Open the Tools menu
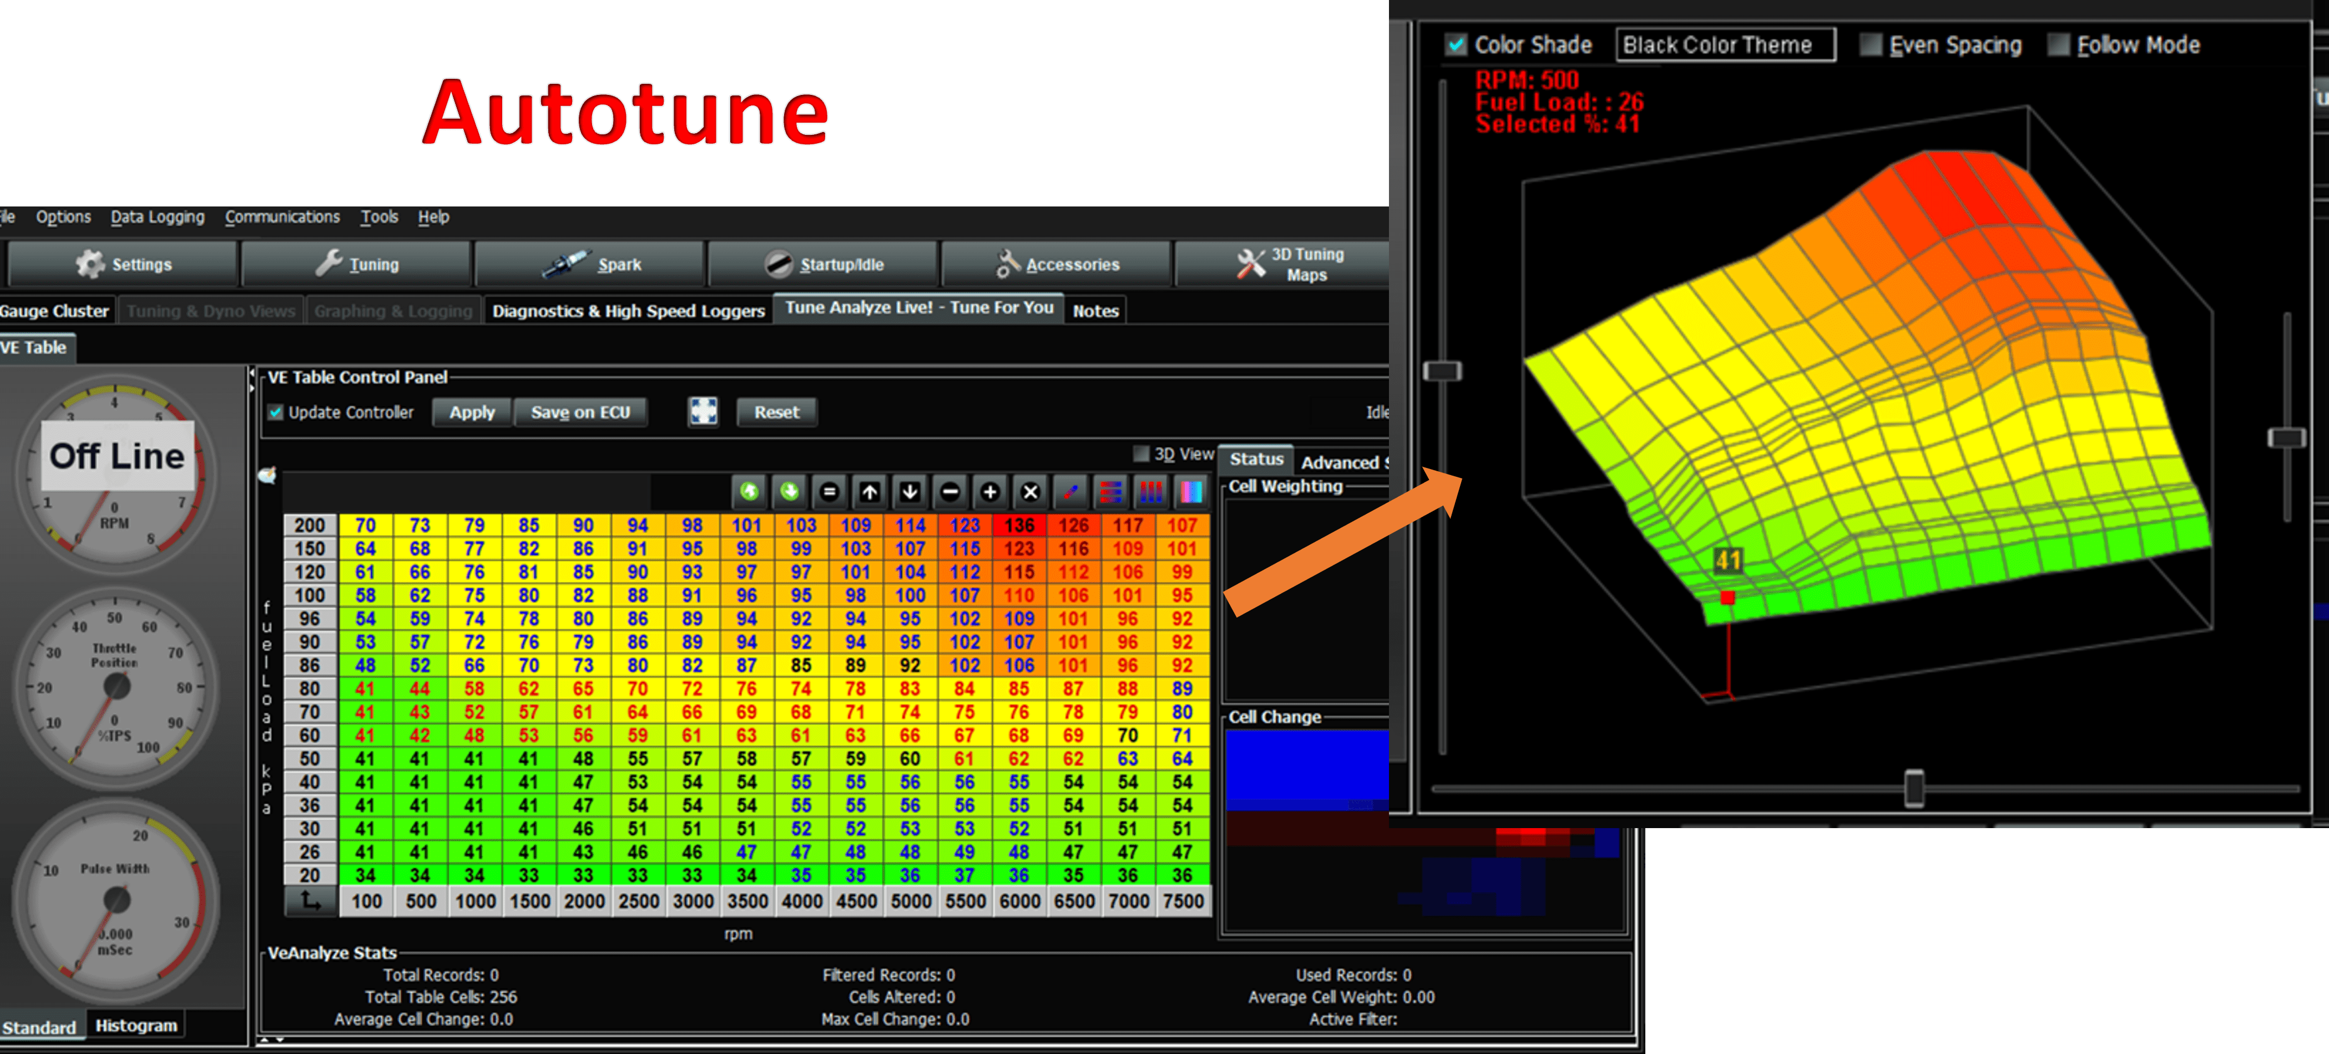Image resolution: width=2329 pixels, height=1054 pixels. click(379, 217)
